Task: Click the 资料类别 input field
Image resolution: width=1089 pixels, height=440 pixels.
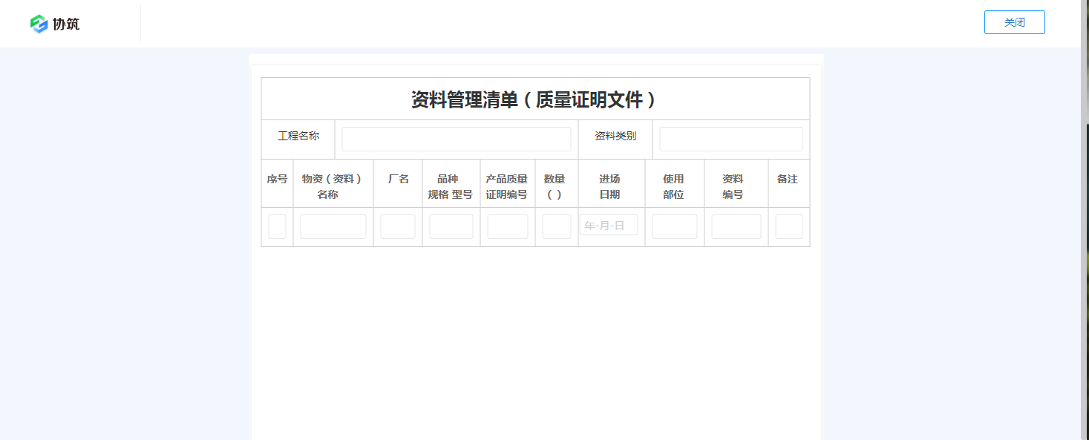Action: 730,139
